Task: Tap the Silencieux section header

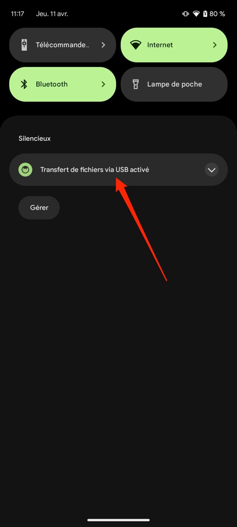Action: [x=35, y=138]
